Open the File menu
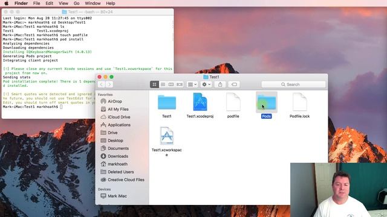This screenshot has height=217, width=387. click(x=36, y=3)
